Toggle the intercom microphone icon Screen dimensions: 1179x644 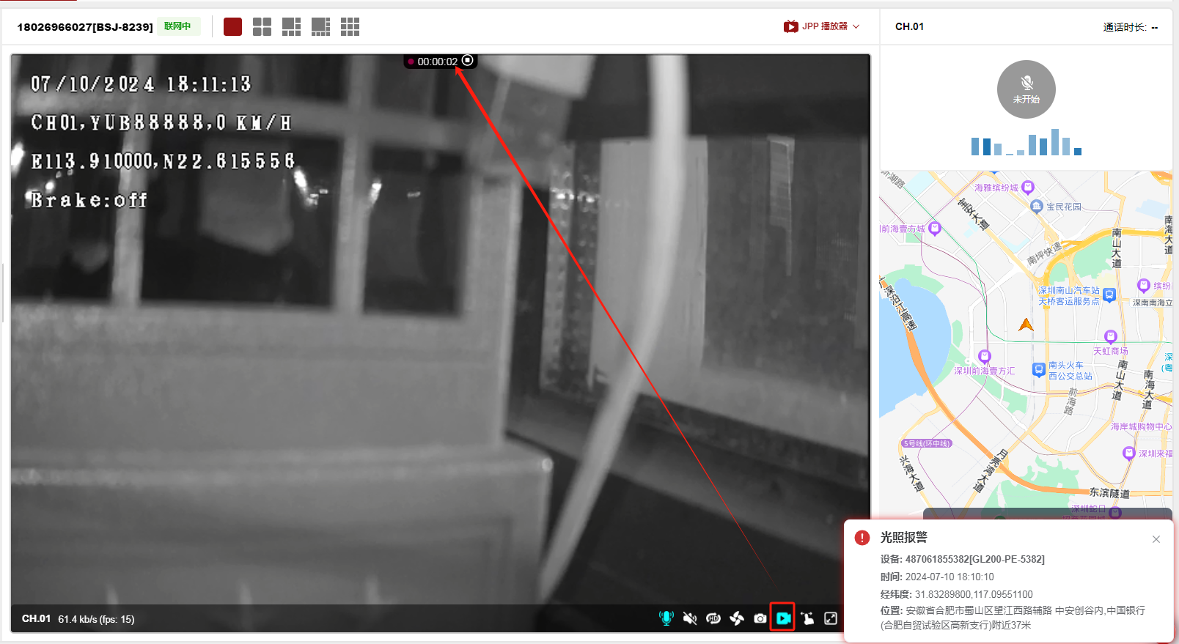click(666, 618)
